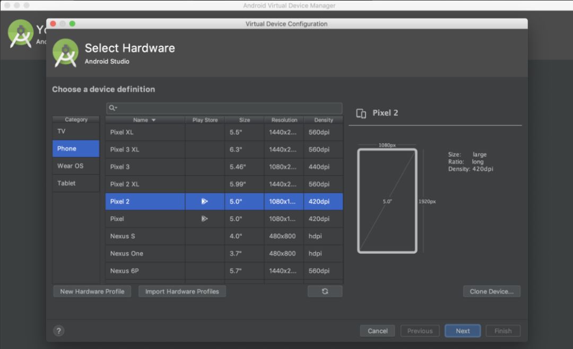The height and width of the screenshot is (349, 573).
Task: Click the Play Store icon in Pixel row
Action: tap(204, 218)
